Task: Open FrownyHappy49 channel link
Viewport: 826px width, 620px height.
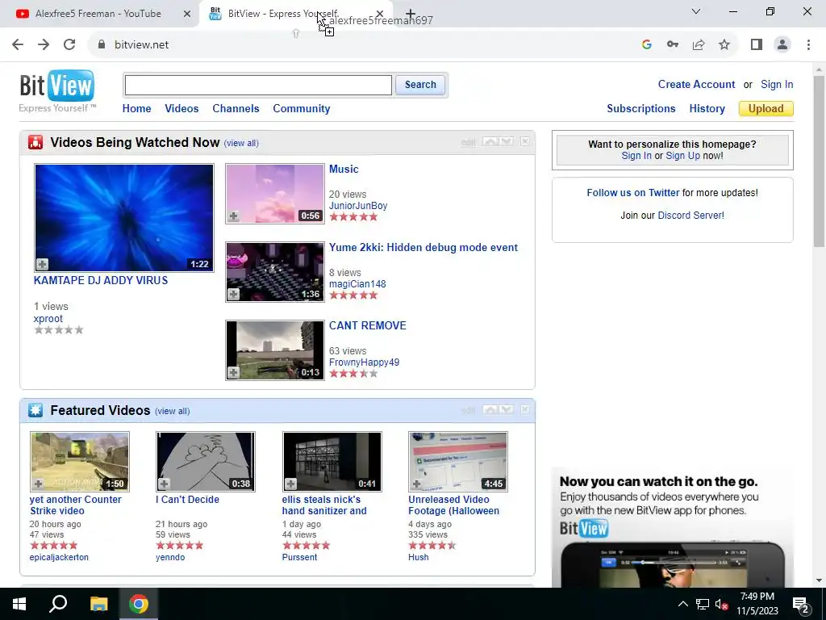Action: [364, 362]
